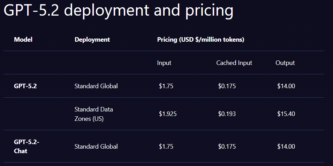Select the $1.925 input price
Screen dimensions: 333x166
[x=168, y=114]
